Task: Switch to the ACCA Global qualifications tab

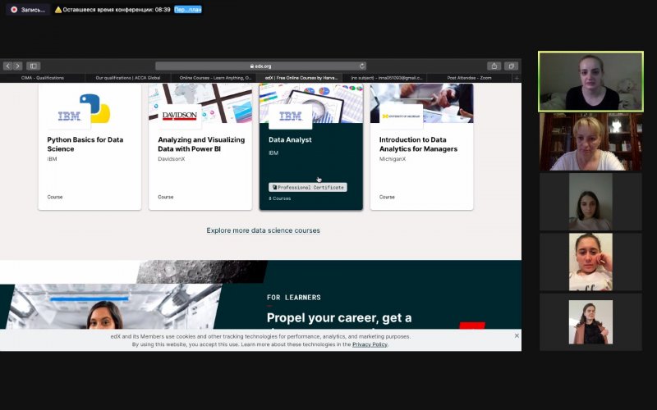Action: [x=128, y=78]
